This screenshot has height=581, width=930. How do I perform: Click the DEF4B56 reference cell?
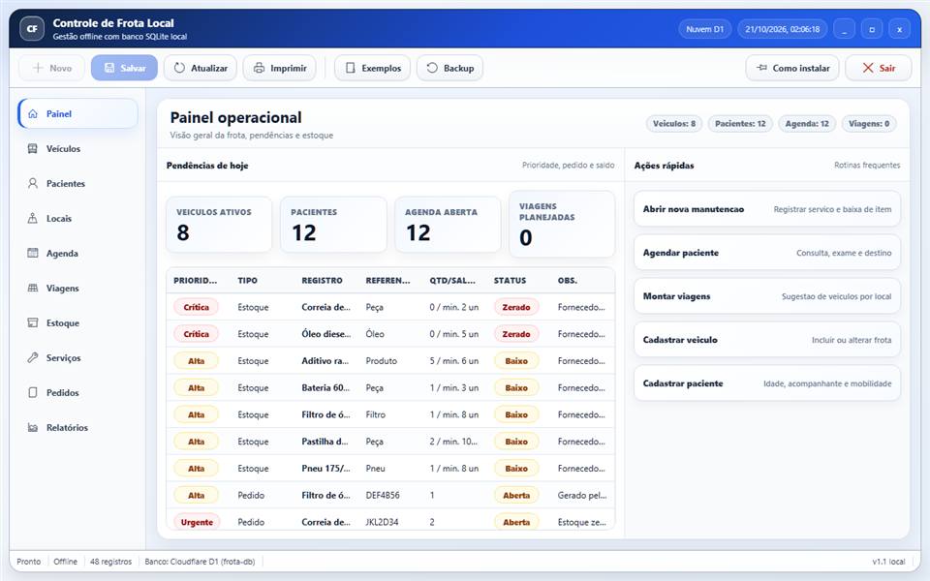383,495
